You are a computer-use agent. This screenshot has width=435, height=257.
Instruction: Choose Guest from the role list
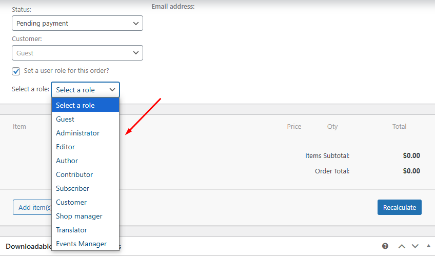(65, 119)
